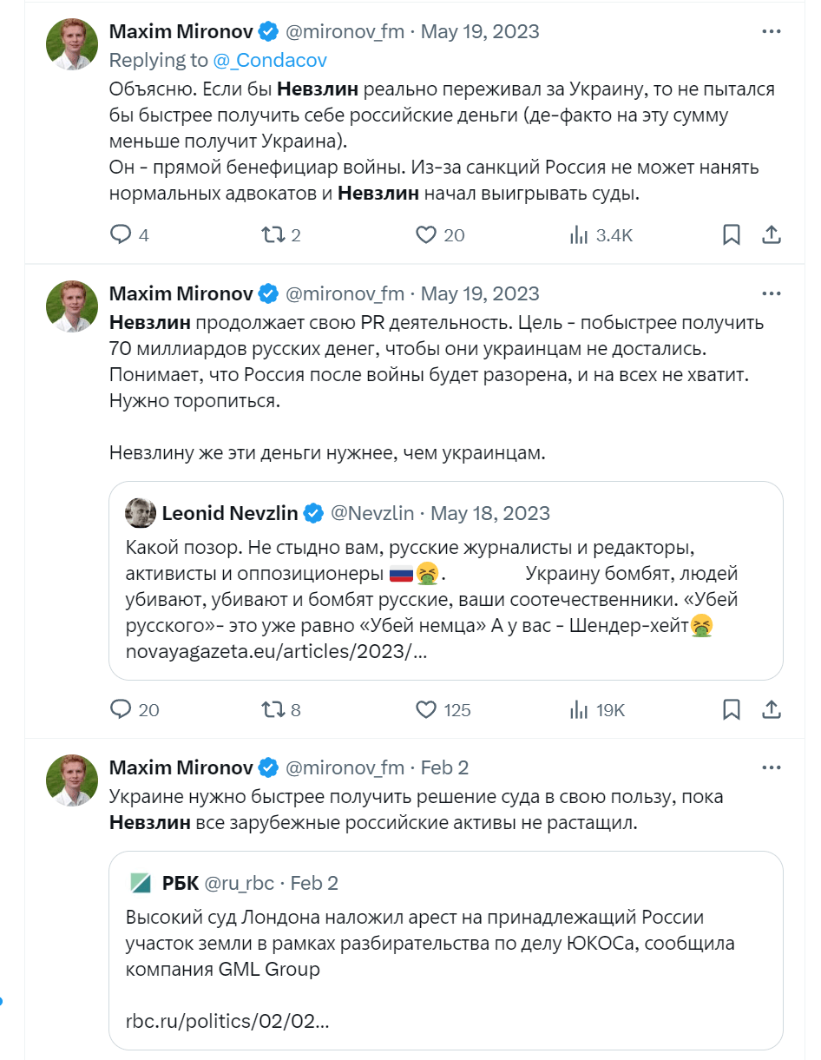The width and height of the screenshot is (821, 1060).
Task: Open analytics showing 3.4K views
Action: [578, 234]
